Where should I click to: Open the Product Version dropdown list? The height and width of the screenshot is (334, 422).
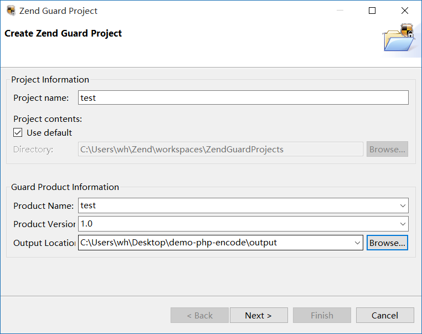point(403,224)
